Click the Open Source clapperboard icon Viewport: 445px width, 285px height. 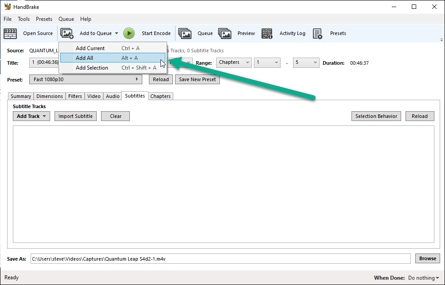coord(10,34)
